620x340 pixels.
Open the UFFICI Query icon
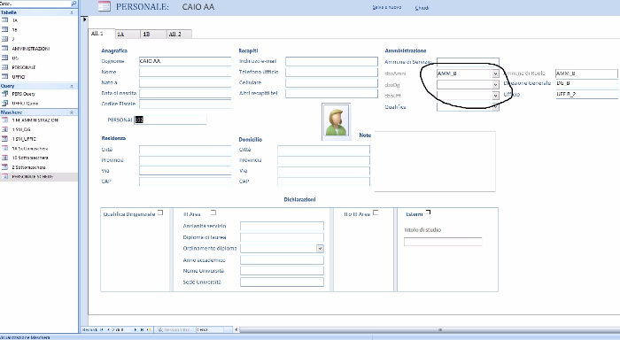point(4,104)
